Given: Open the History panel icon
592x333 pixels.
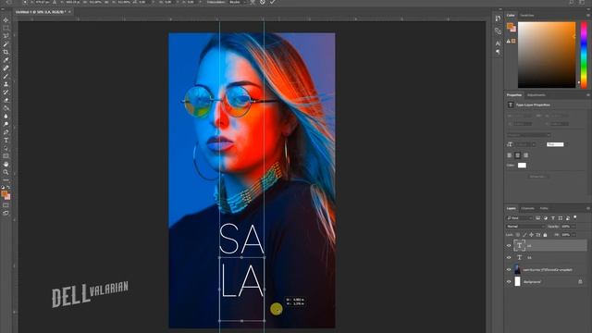Looking at the screenshot, I should (498, 18).
